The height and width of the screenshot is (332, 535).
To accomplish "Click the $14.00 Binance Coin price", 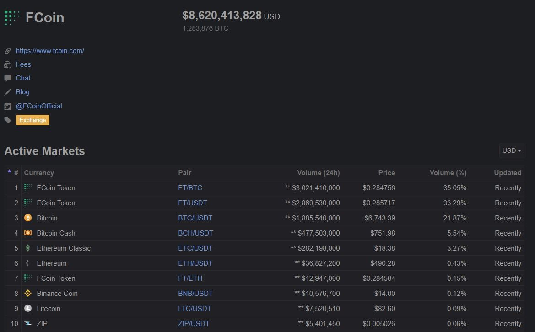I will (x=384, y=294).
